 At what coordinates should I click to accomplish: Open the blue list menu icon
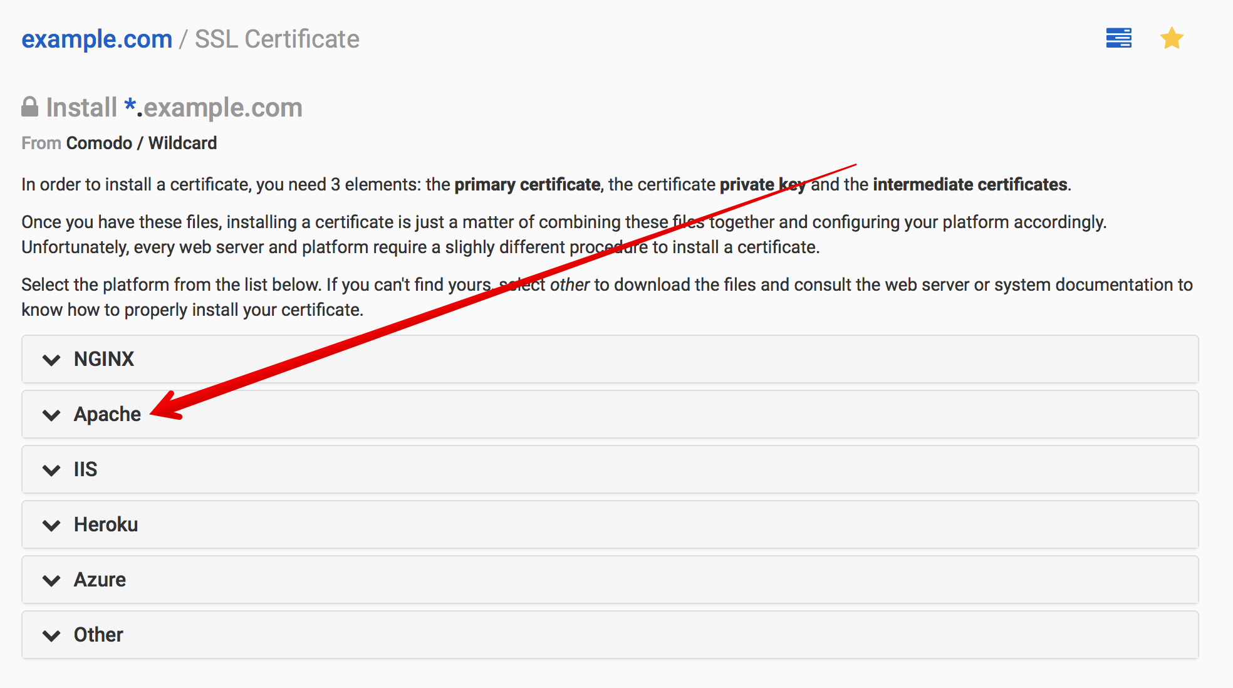(x=1118, y=38)
